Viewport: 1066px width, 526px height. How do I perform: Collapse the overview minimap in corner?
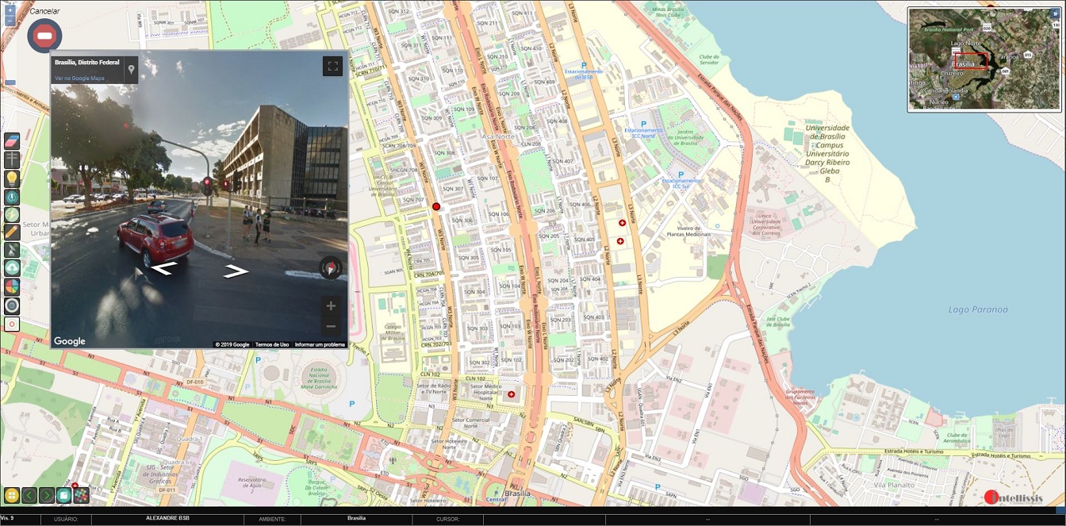tap(1054, 13)
